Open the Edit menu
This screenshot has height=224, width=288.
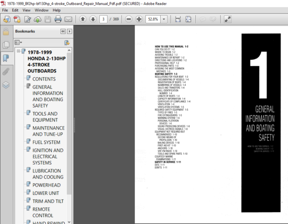(x=15, y=10)
